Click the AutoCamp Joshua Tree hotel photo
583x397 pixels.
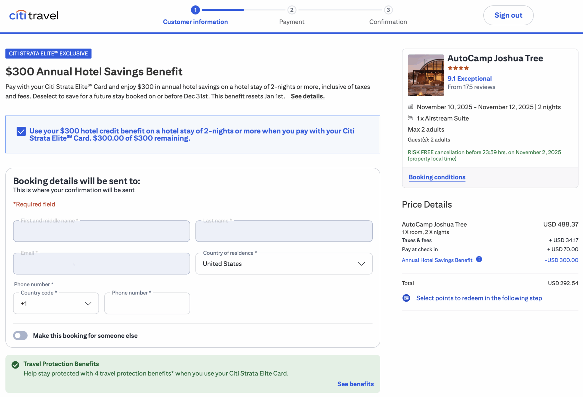coord(425,75)
